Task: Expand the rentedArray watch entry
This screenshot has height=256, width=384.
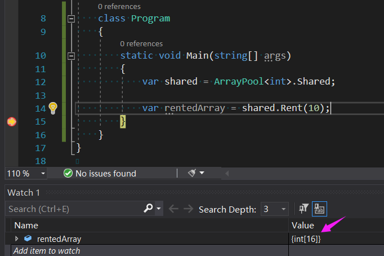Action: point(16,239)
